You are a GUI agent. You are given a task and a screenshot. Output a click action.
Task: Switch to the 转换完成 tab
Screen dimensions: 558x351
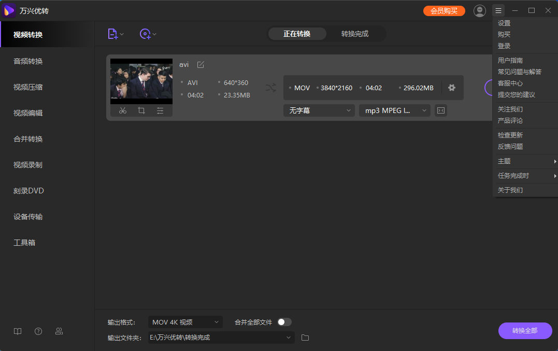(355, 34)
